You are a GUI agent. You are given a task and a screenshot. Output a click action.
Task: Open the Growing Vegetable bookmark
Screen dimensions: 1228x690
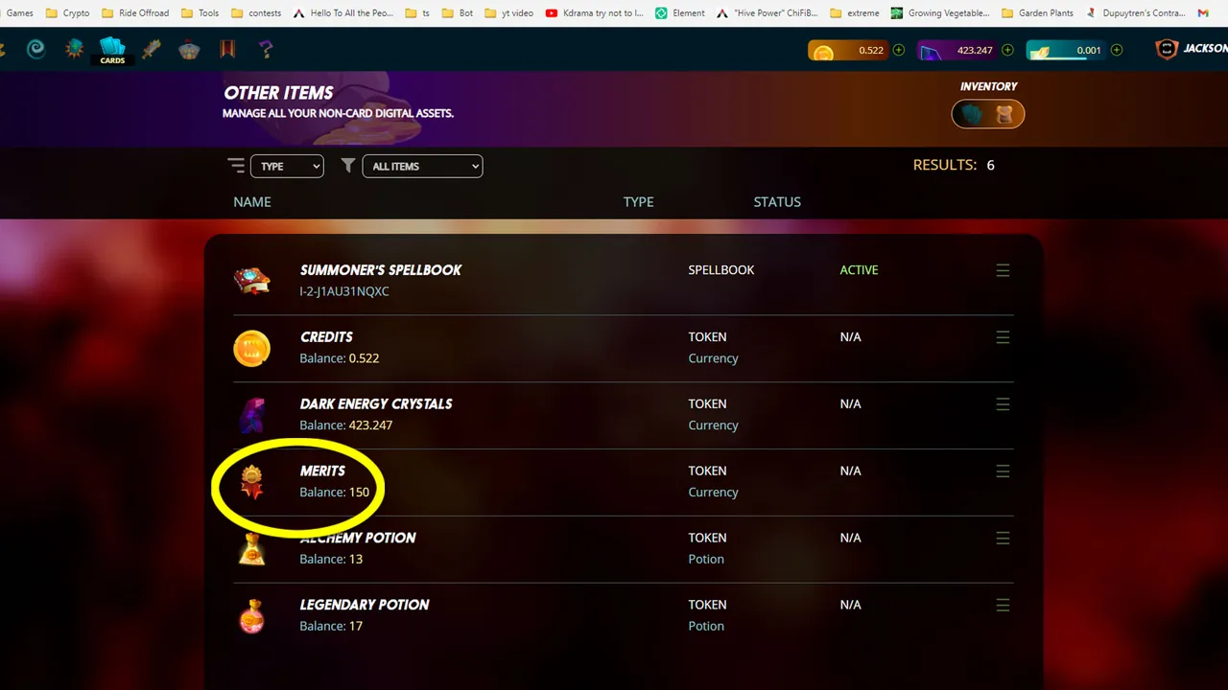coord(940,13)
